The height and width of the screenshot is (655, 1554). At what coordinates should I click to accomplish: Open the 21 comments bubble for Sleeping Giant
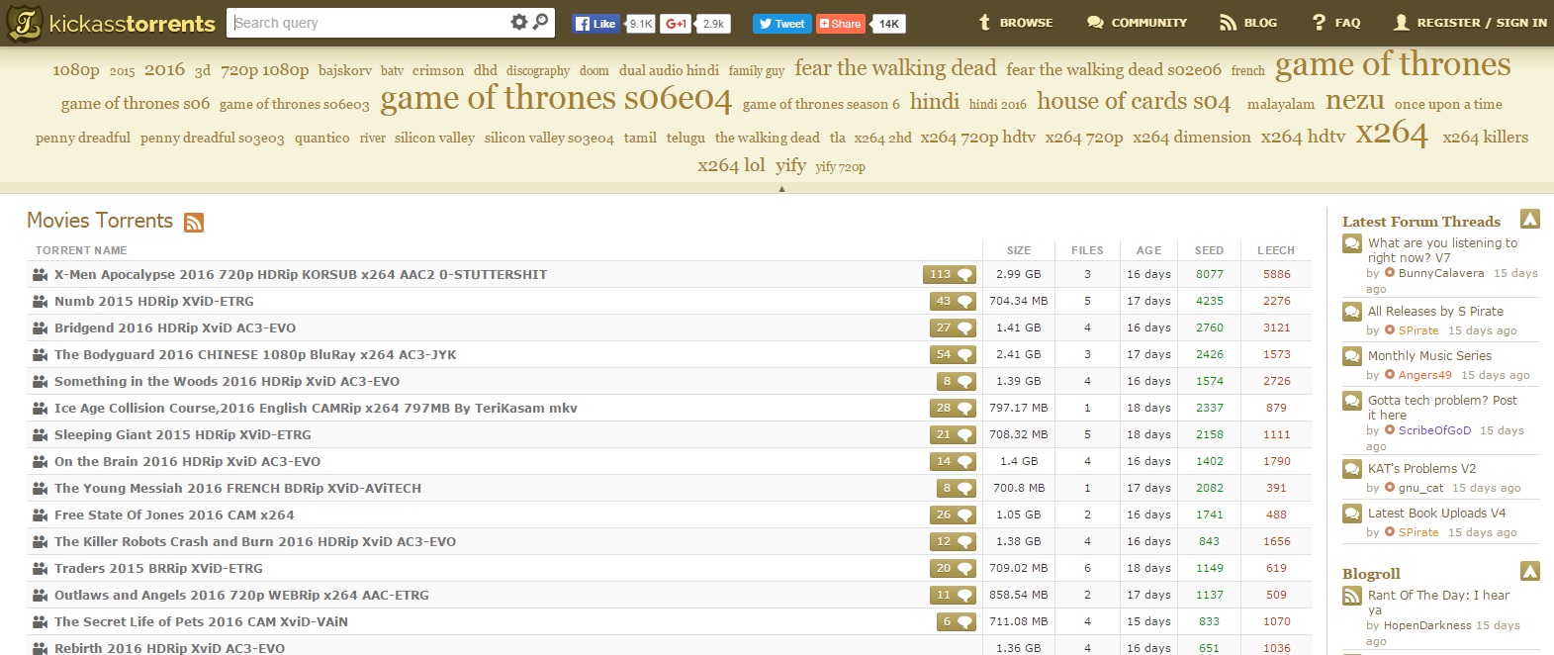tap(953, 434)
